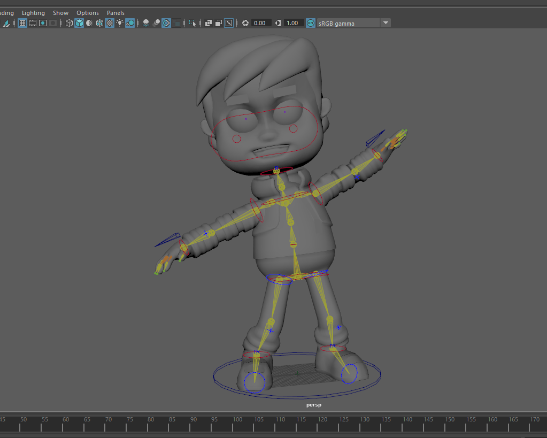Viewport: 547px width, 438px height.
Task: Click the film gate icon
Action: point(33,23)
